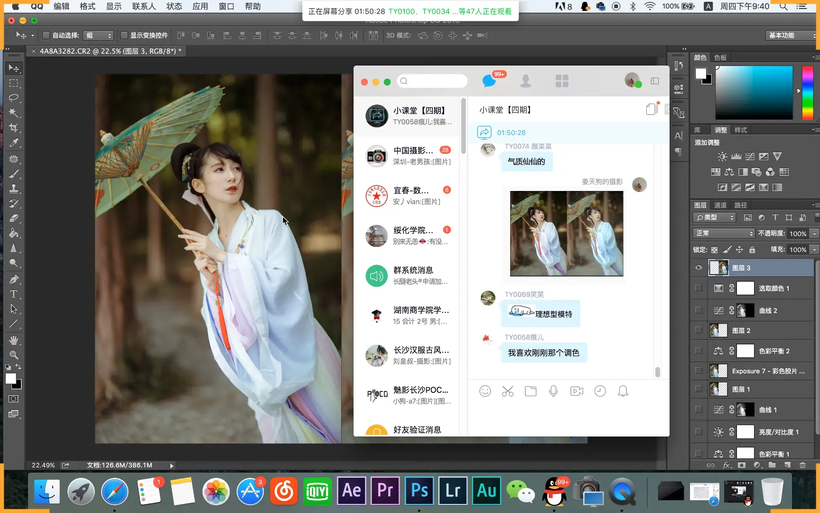The width and height of the screenshot is (820, 513).
Task: Select the Pen tool
Action: (x=14, y=279)
